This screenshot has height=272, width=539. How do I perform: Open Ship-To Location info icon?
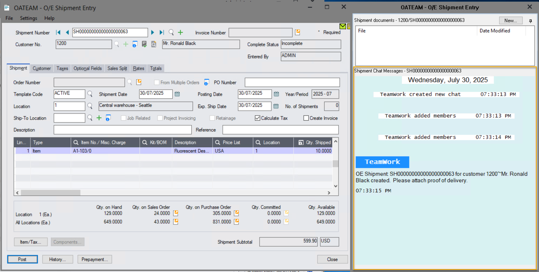tap(108, 118)
